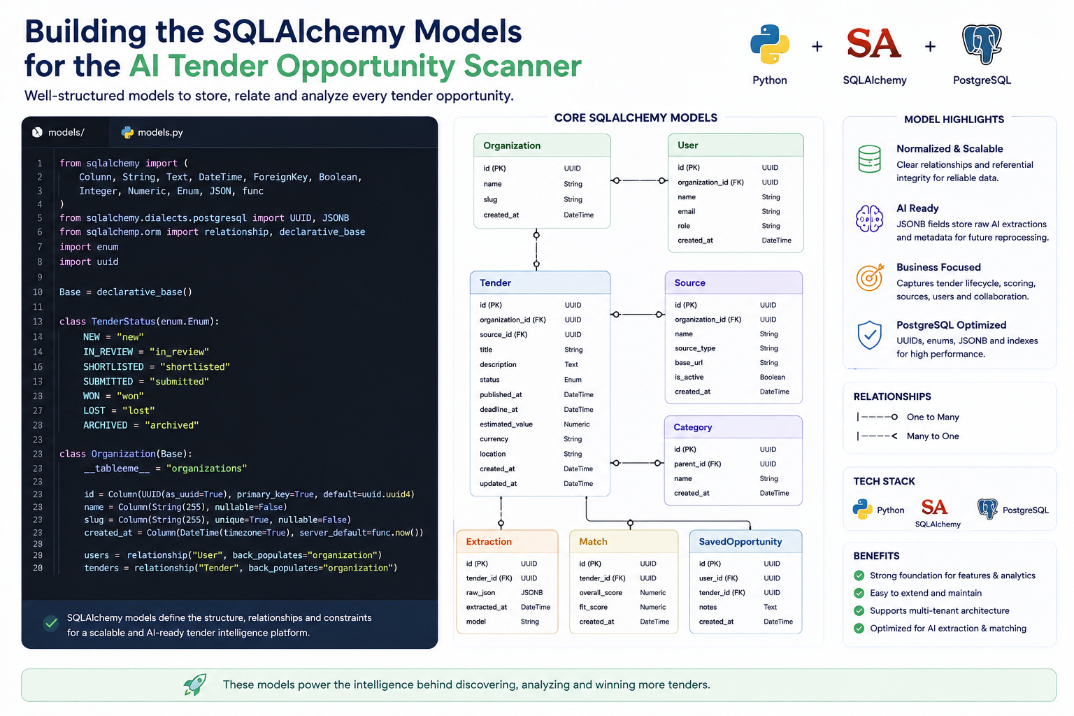
Task: Click the One to Many relationship symbol
Action: pos(877,417)
